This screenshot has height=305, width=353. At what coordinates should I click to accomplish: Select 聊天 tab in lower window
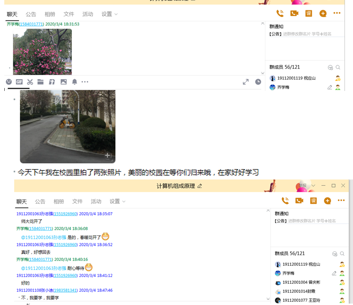pyautogui.click(x=22, y=201)
